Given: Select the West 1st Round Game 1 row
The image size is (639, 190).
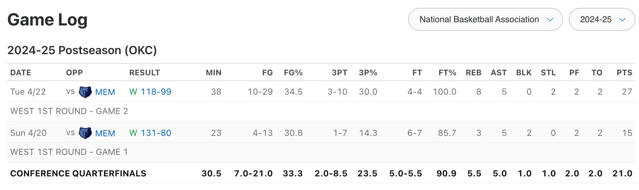Looking at the screenshot, I should [69, 152].
